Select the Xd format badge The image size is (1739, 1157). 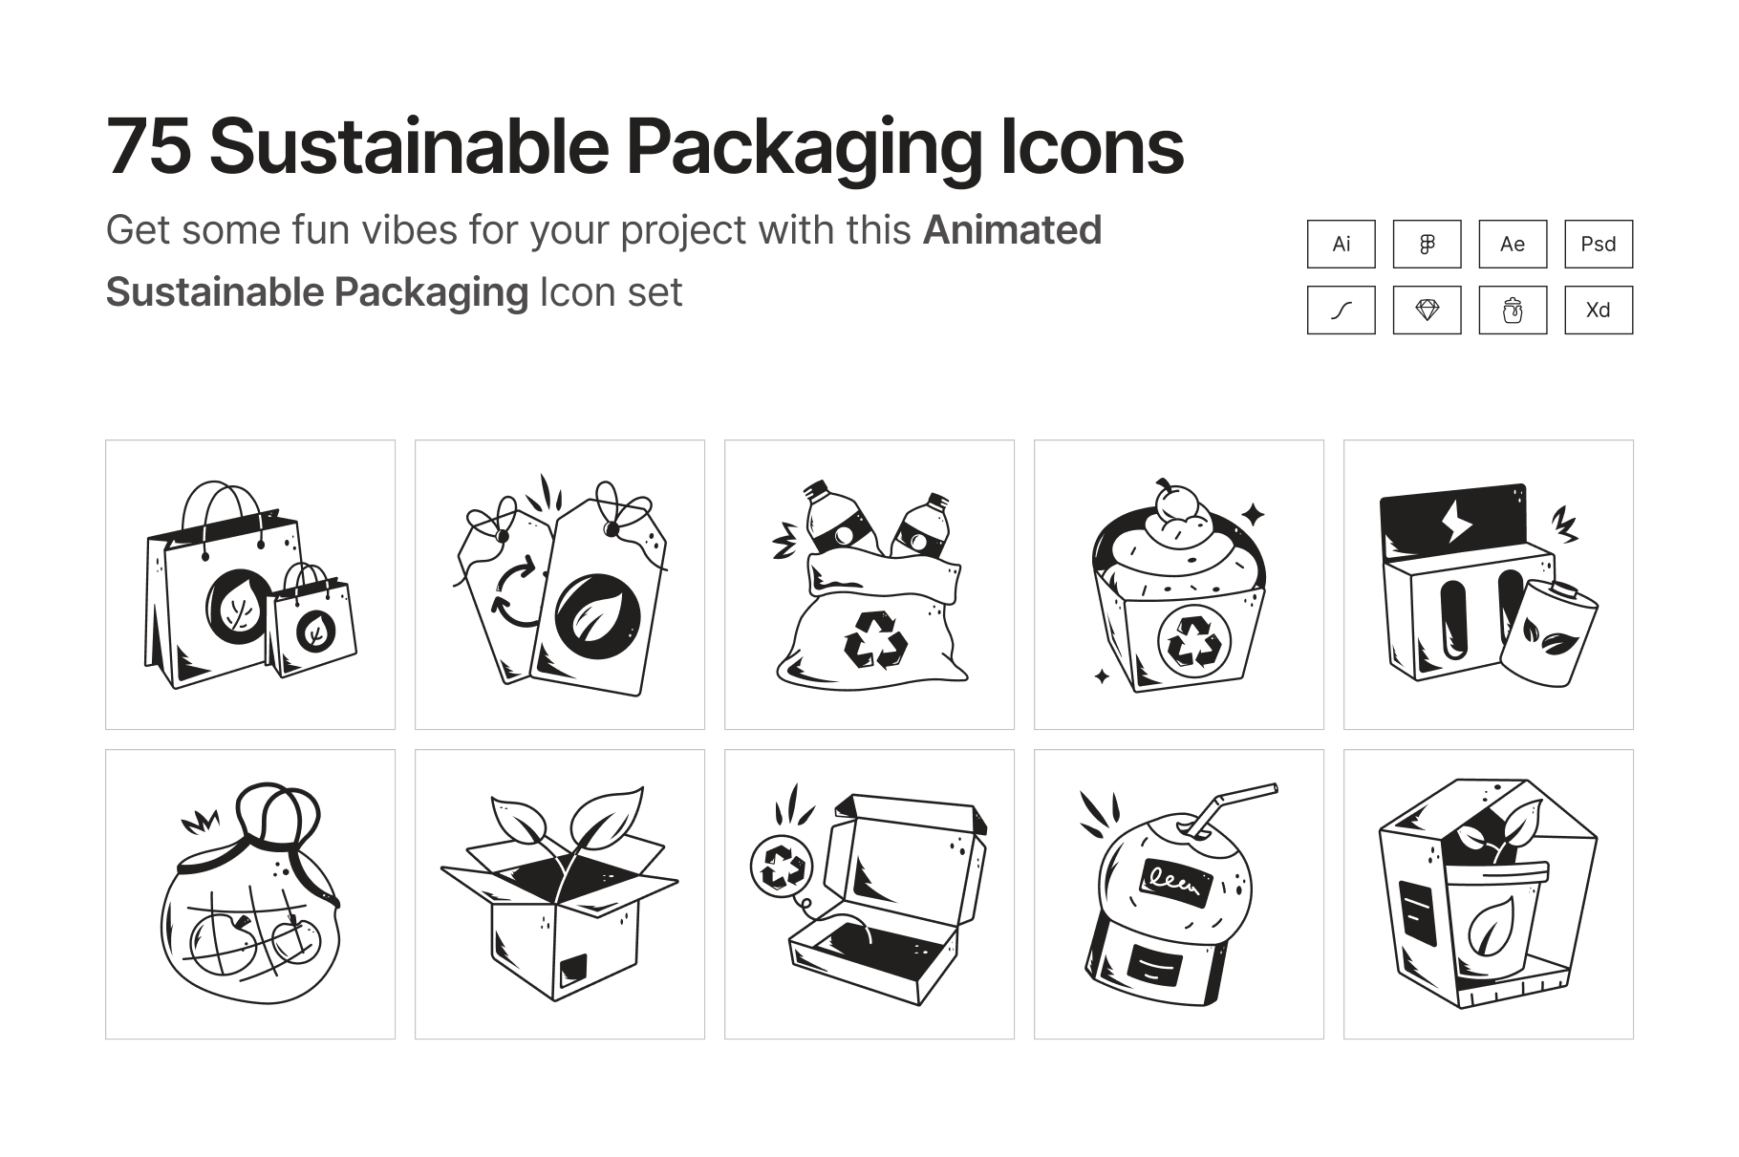pyautogui.click(x=1599, y=310)
